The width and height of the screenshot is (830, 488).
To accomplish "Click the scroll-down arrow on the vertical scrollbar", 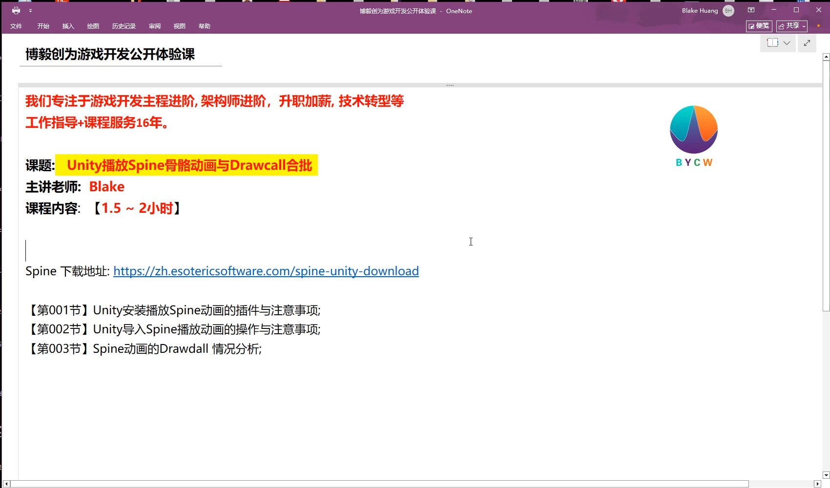I will pyautogui.click(x=825, y=474).
